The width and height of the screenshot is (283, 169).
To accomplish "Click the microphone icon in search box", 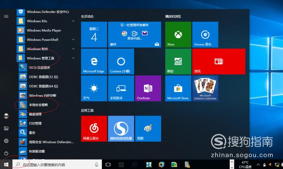I will coord(97,165).
